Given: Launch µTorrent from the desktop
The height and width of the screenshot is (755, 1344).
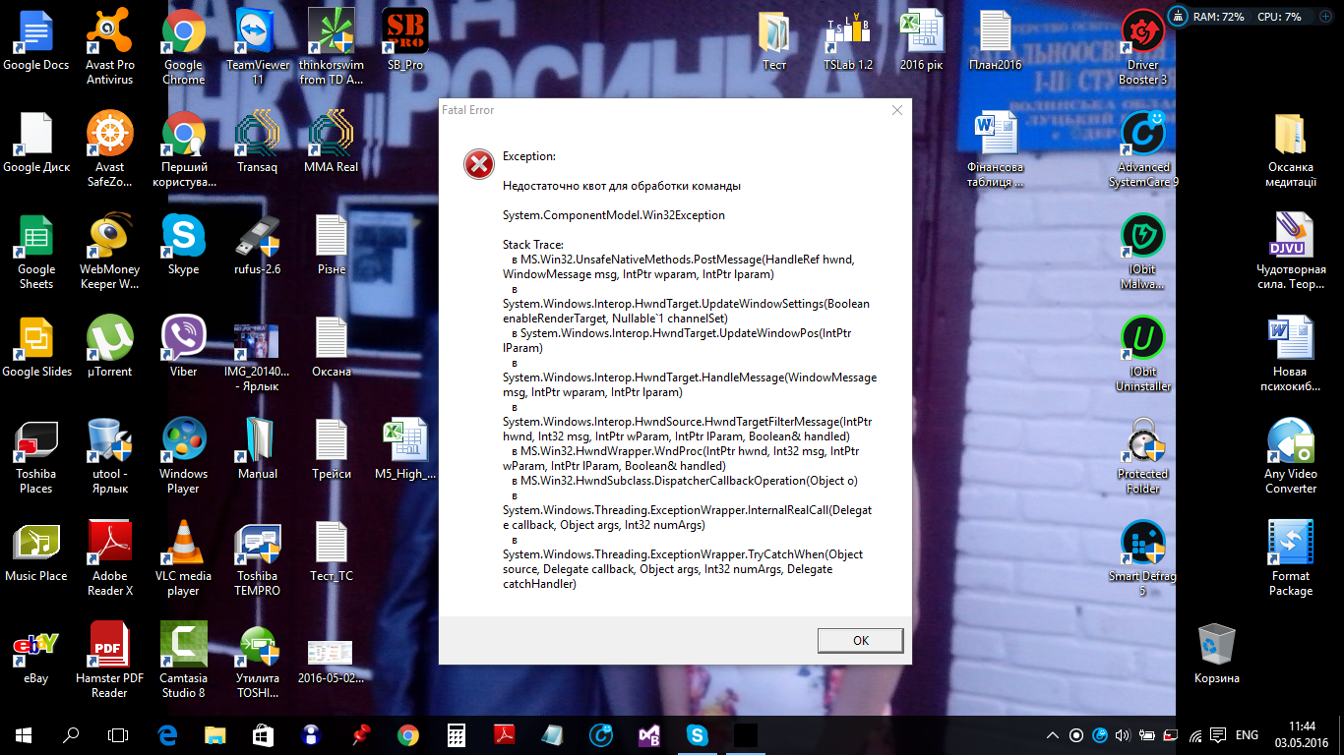Looking at the screenshot, I should coord(109,348).
